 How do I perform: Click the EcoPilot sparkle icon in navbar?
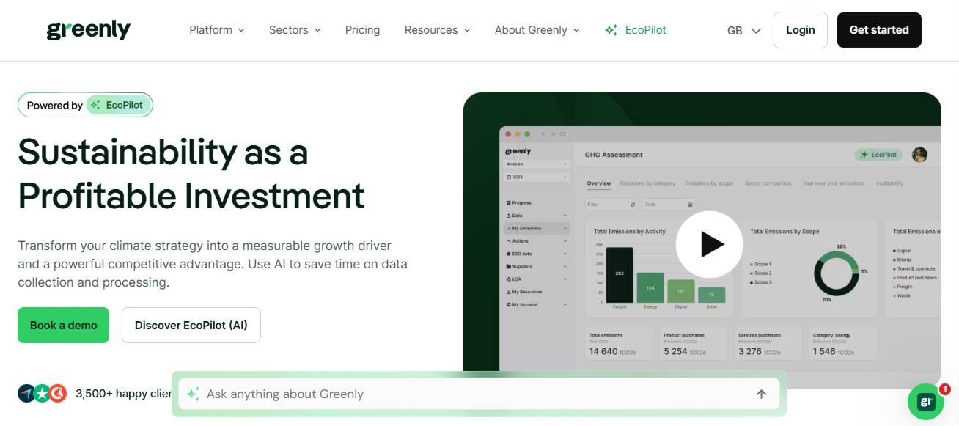pos(611,30)
